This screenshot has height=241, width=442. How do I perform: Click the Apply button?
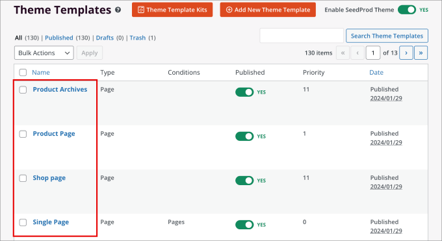89,53
